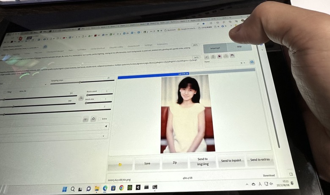
Task: Swap width and height with the arrows icon
Action: coord(81,98)
